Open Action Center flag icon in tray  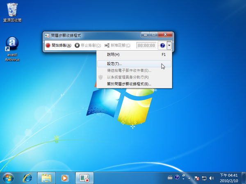coord(196,178)
